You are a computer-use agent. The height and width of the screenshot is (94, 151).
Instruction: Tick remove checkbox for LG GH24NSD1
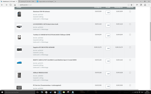pos(130,24)
